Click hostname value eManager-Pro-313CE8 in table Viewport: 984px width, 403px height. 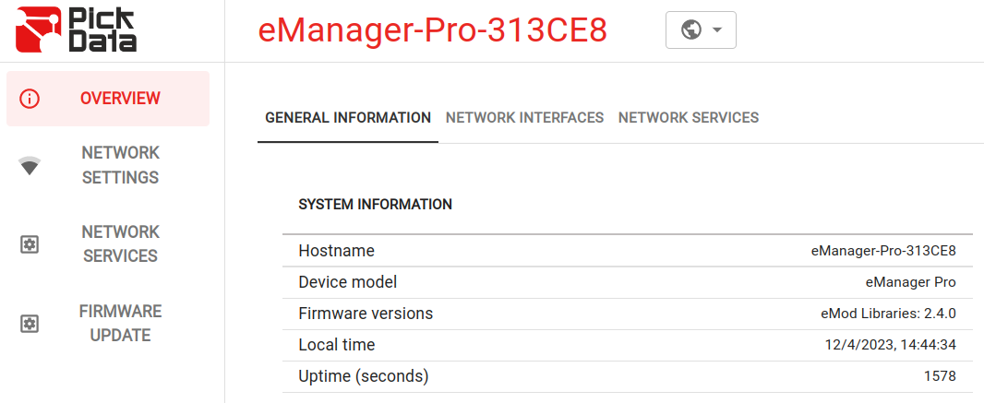[x=883, y=252]
